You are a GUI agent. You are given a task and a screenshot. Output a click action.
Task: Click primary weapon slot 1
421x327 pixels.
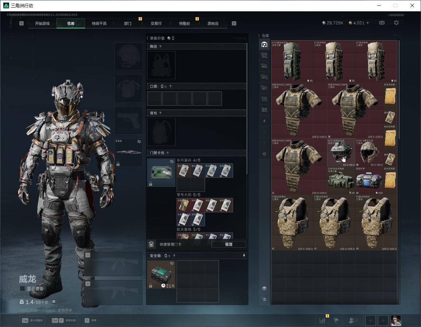coord(113,264)
